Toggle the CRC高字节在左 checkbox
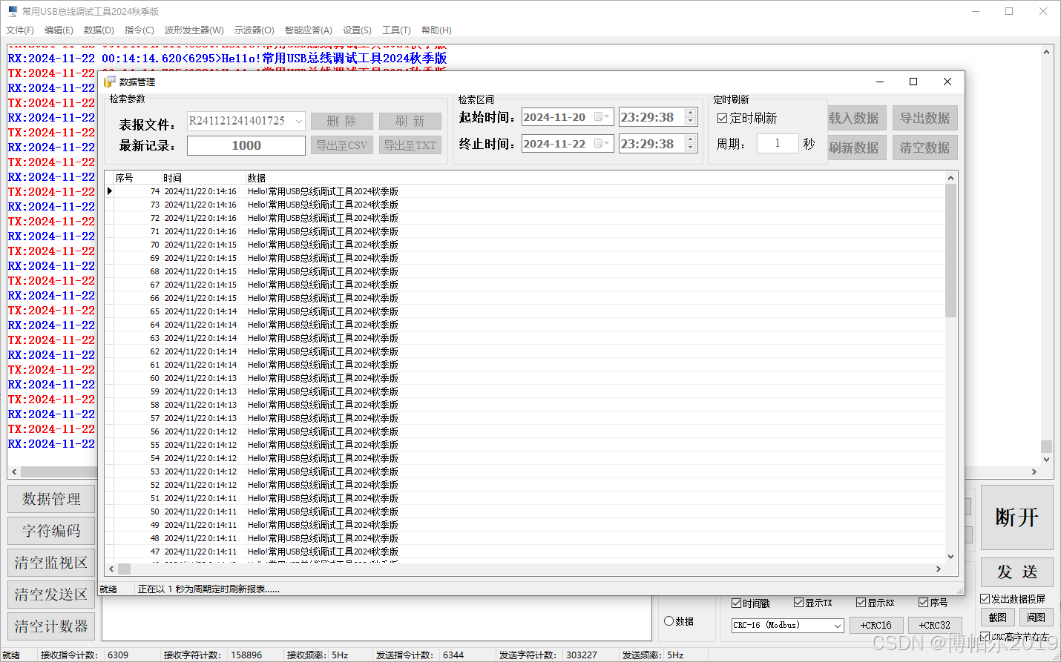 (985, 637)
